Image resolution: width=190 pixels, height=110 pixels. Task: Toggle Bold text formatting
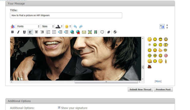12,32
